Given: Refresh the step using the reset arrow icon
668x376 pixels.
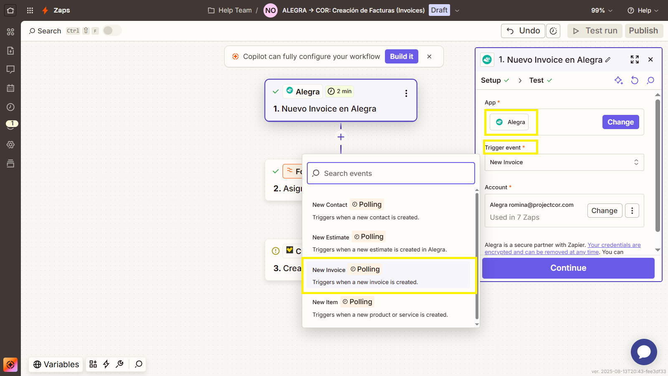Looking at the screenshot, I should (x=635, y=80).
